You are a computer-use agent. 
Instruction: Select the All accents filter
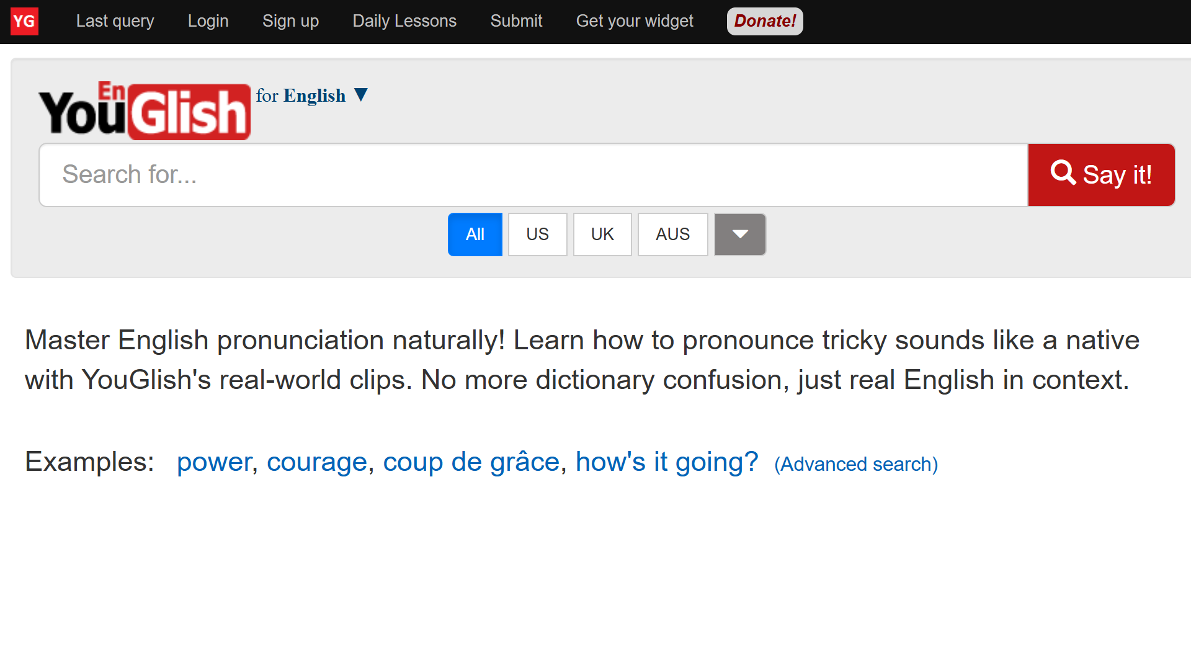tap(475, 234)
